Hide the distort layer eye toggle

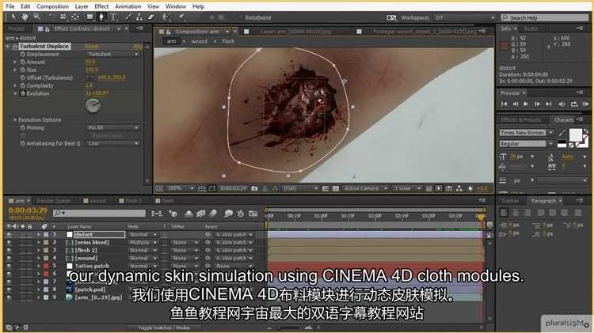tap(9, 235)
